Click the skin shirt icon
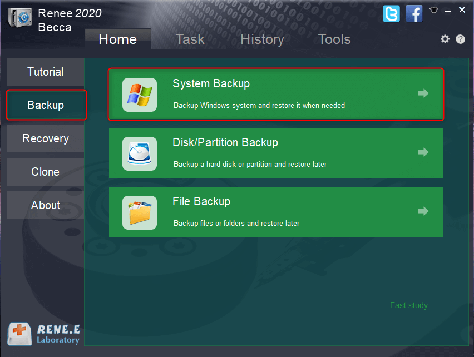Screen dimensions: 474x357 point(434,10)
